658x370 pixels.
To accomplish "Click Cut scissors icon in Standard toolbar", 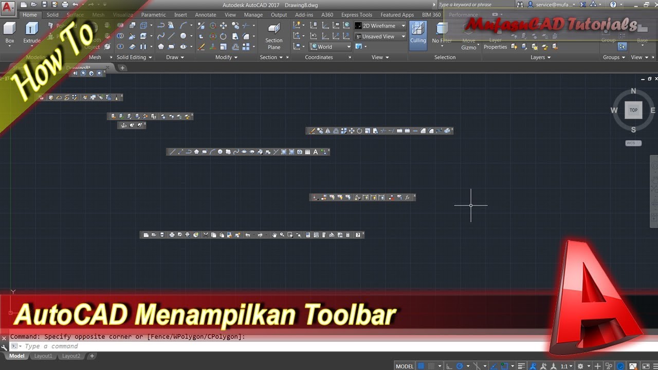I will click(206, 235).
